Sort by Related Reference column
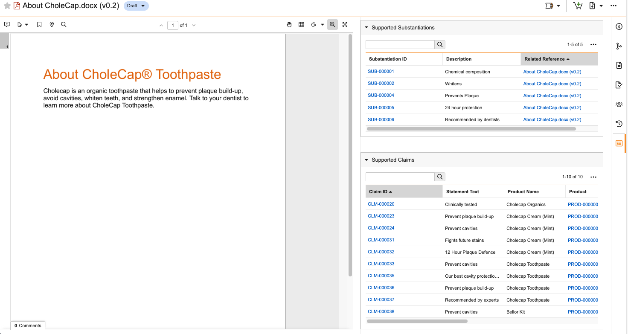The image size is (628, 334). (559, 59)
